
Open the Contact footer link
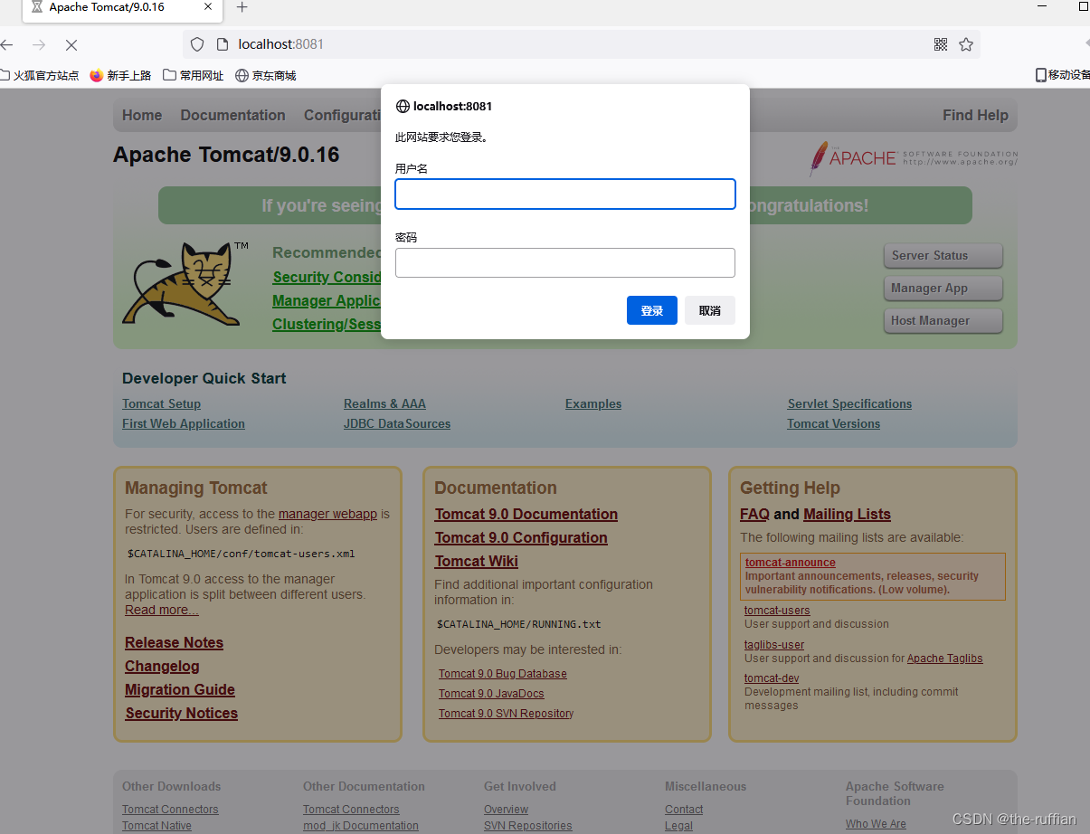coord(684,810)
